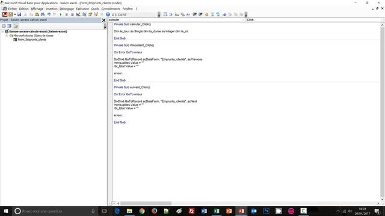385x216 pixels.
Task: Click the Uncomment Block icon
Action: click(218, 14)
